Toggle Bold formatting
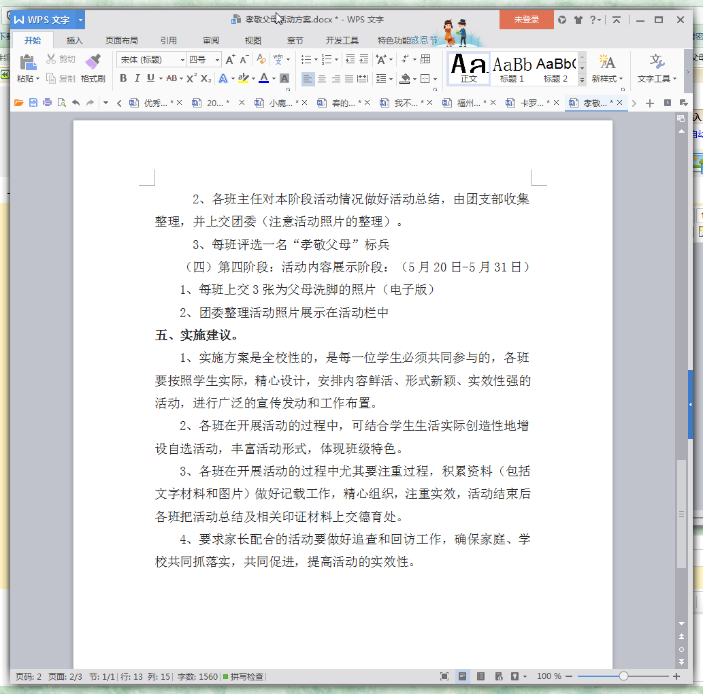 (x=123, y=78)
